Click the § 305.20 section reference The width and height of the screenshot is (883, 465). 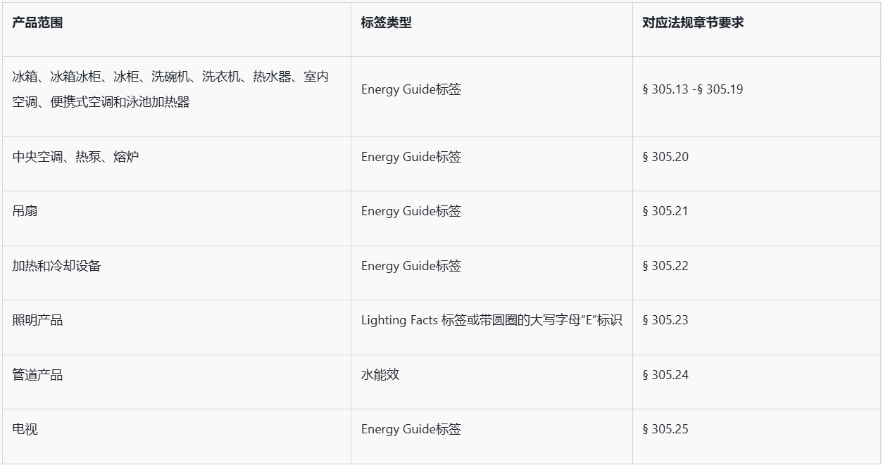tap(665, 157)
